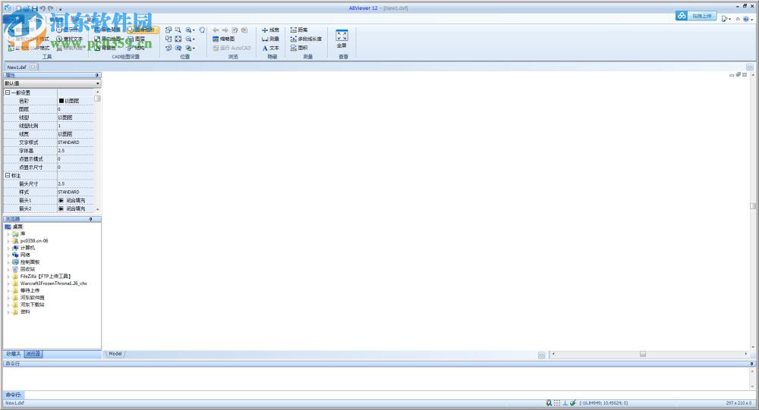Image resolution: width=759 pixels, height=410 pixels.
Task: Click the Undo arrow in quick access toolbar
Action: (x=43, y=8)
